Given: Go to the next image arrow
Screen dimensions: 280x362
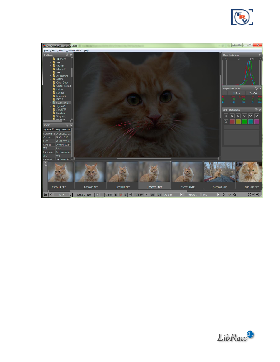Looking at the screenshot, I should pyautogui.click(x=70, y=195).
